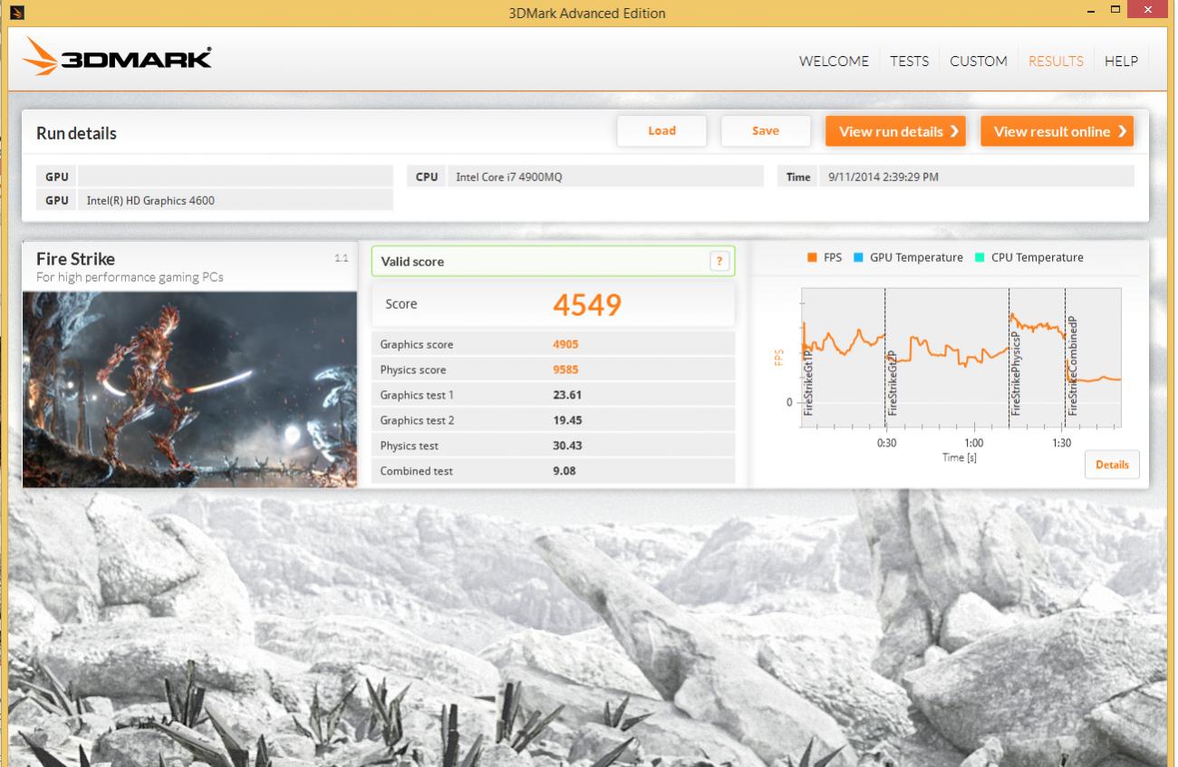Click the blue GPU Temperature legend square
Image resolution: width=1178 pixels, height=767 pixels.
(858, 257)
